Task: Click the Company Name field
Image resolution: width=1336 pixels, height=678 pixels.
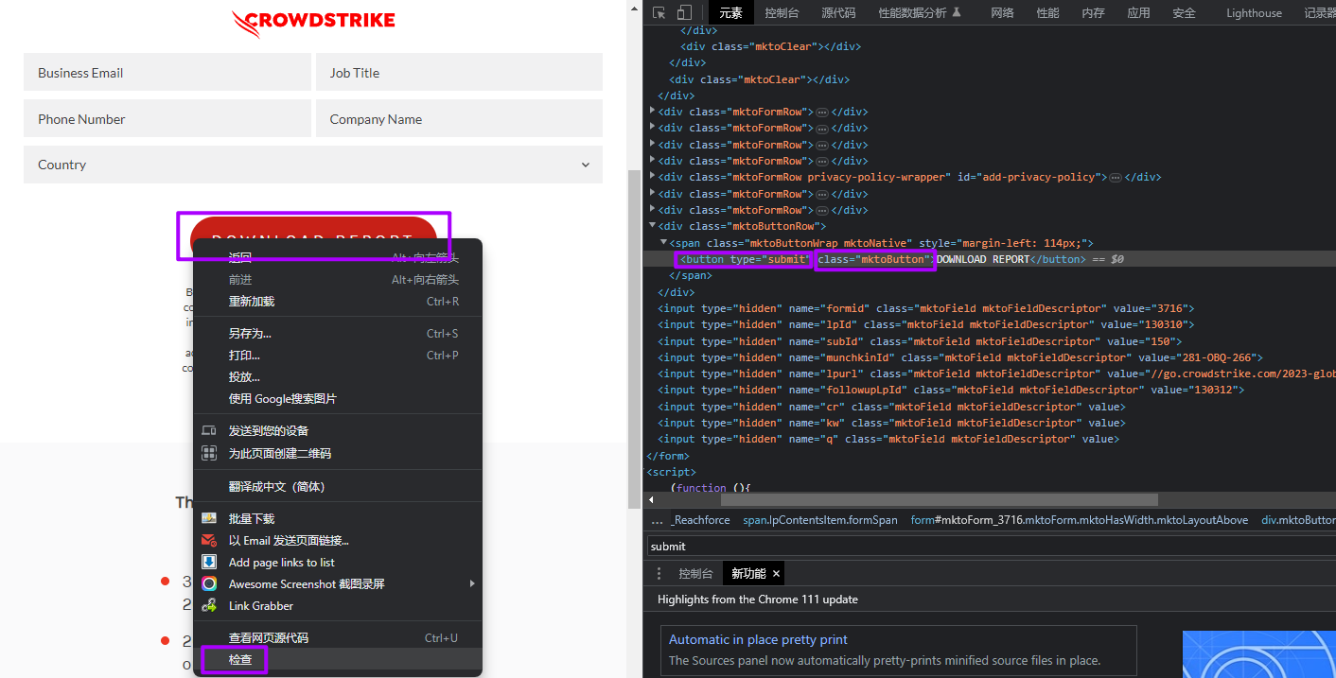Action: 459,118
